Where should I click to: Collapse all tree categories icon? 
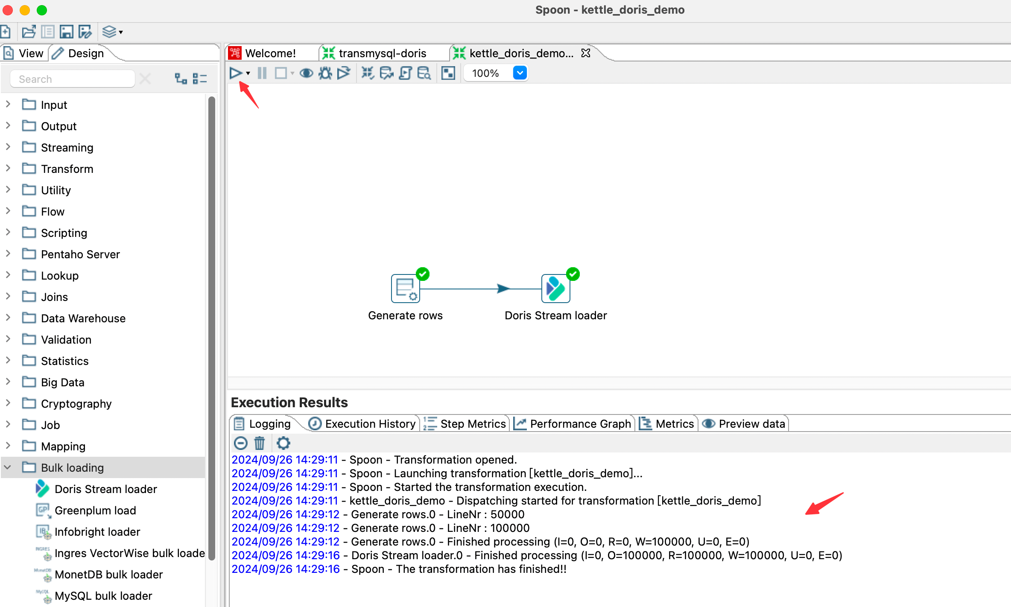click(199, 79)
